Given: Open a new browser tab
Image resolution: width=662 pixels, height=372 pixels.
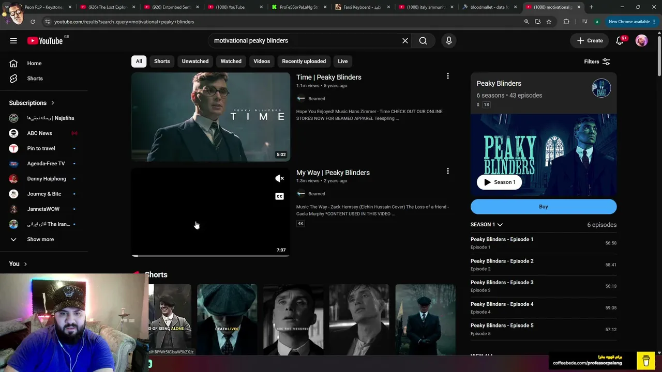Looking at the screenshot, I should 591,7.
